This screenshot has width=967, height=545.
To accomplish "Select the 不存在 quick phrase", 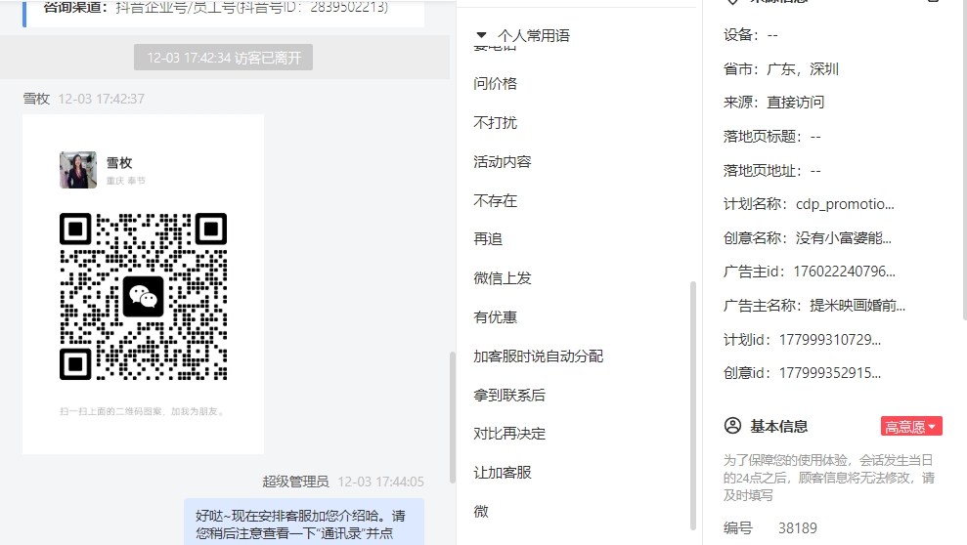I will (495, 201).
